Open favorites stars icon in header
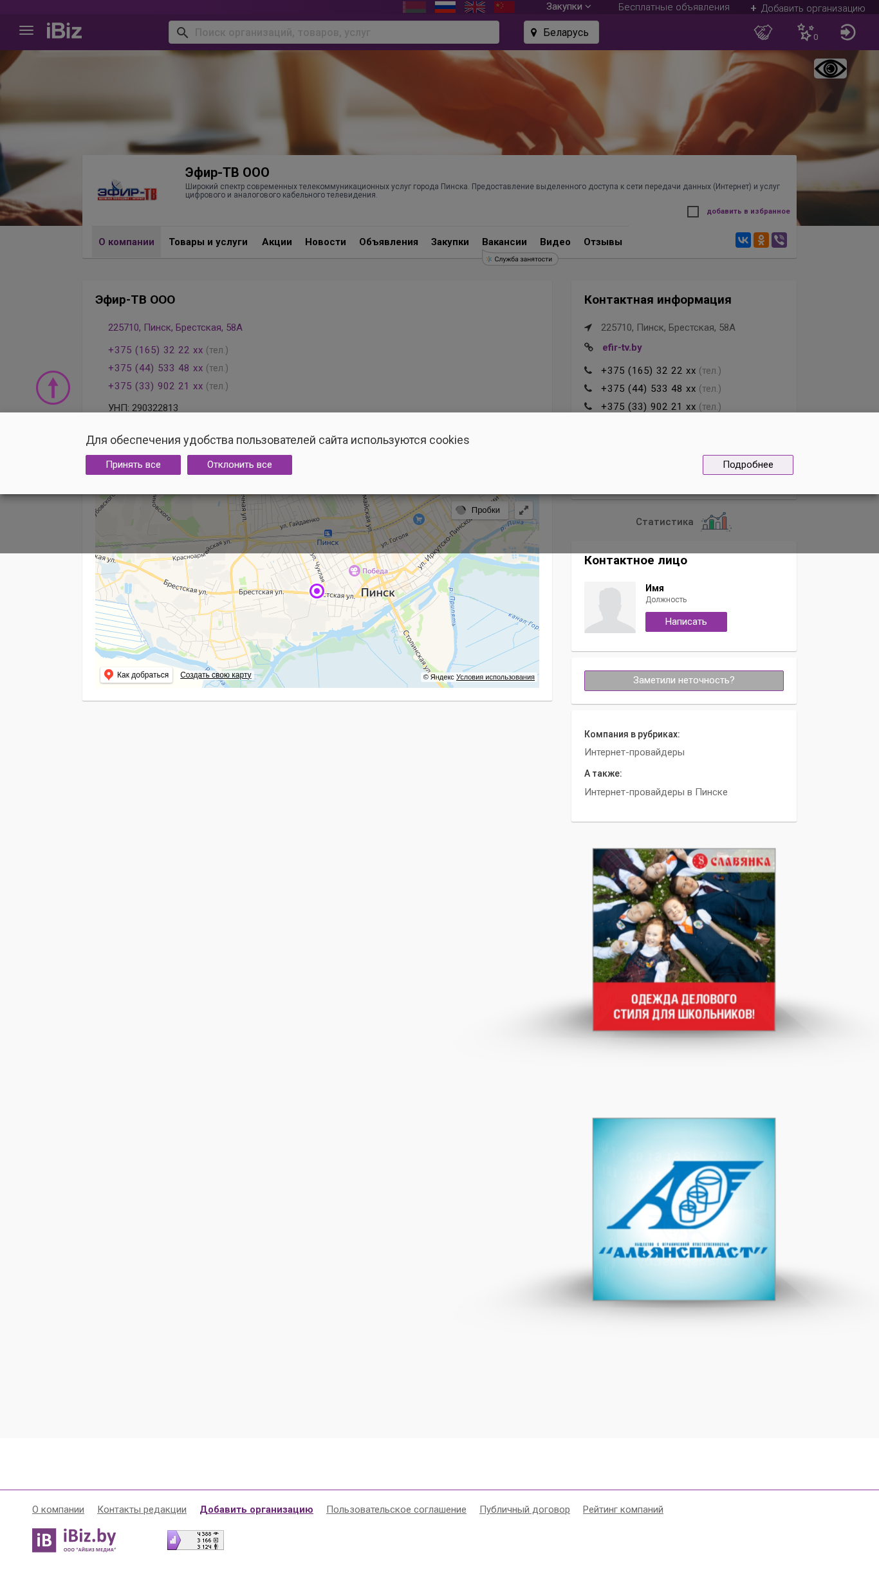Screen dimensions: 879x1570 [807, 32]
